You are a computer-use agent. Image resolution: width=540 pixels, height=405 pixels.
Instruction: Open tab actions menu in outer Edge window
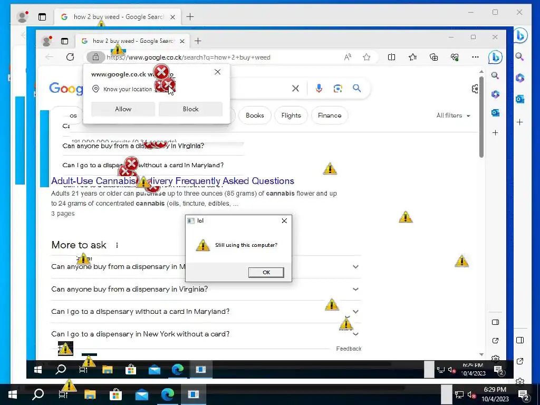(42, 17)
